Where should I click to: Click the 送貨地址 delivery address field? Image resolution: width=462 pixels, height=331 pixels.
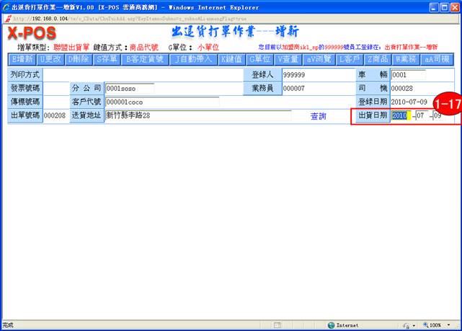point(197,115)
